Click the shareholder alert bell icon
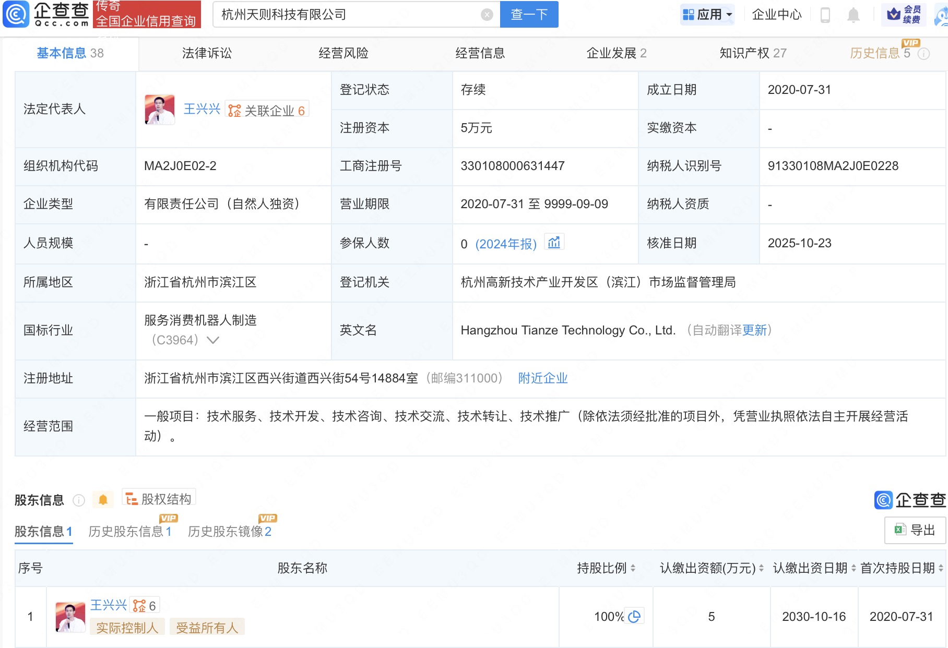Screen dimensions: 948x648 [103, 500]
